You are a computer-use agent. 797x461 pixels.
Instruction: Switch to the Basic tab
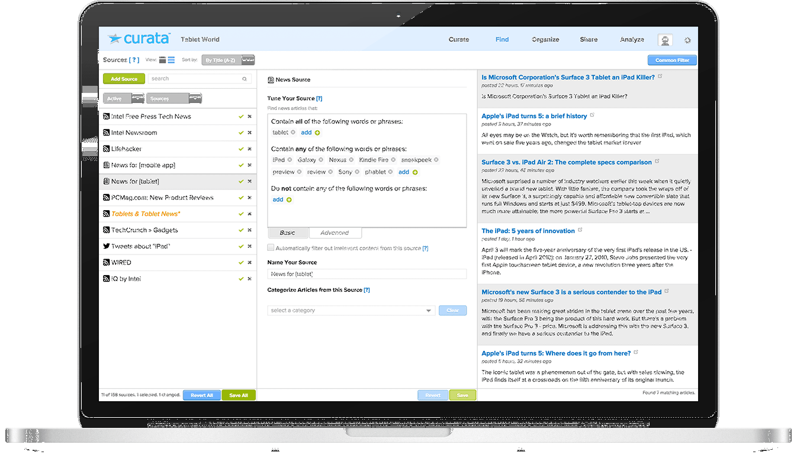[289, 233]
